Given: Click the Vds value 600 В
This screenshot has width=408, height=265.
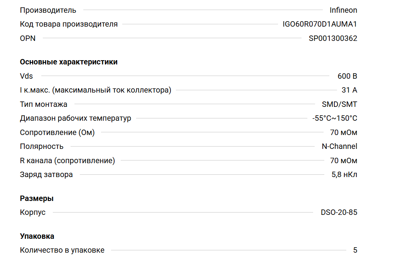Looking at the screenshot, I should point(347,76).
